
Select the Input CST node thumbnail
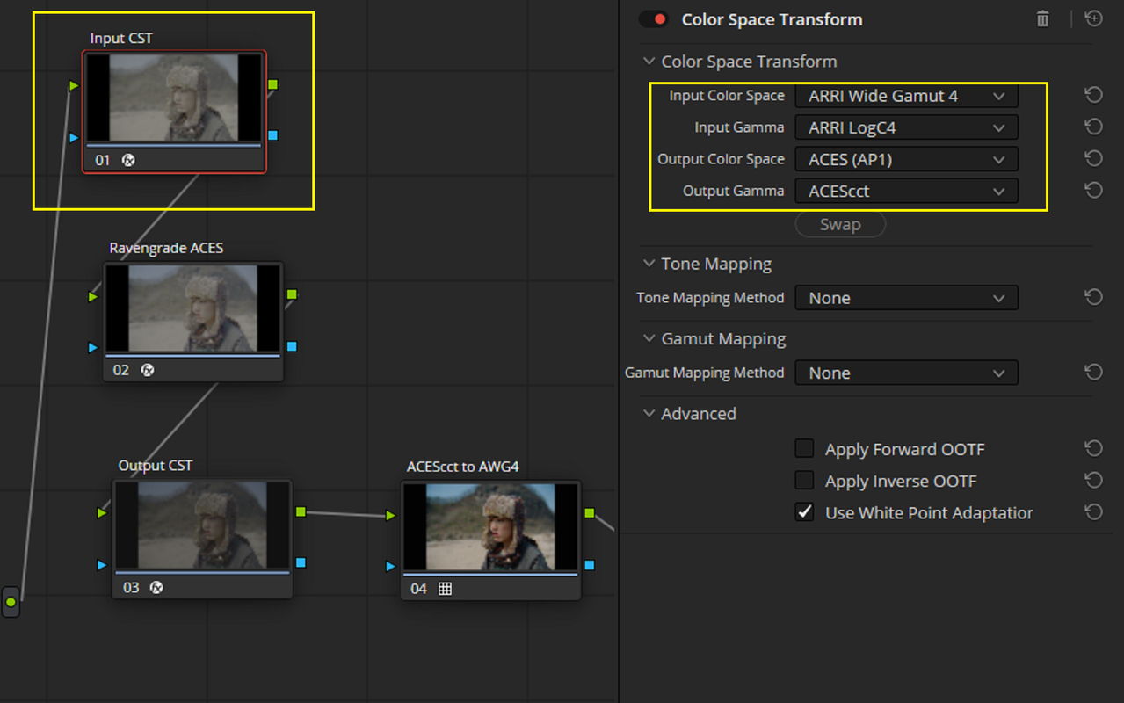(174, 98)
